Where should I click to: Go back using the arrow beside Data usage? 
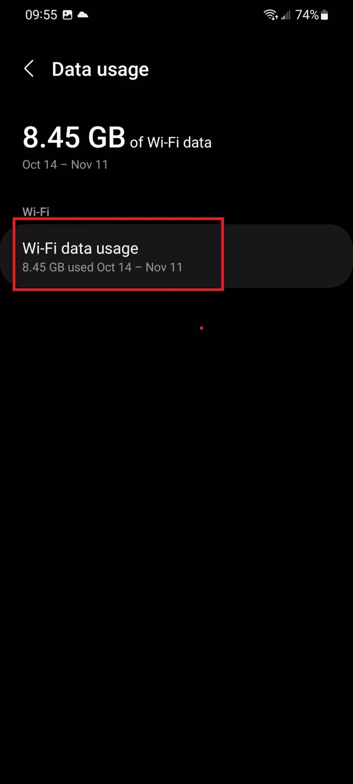tap(29, 69)
